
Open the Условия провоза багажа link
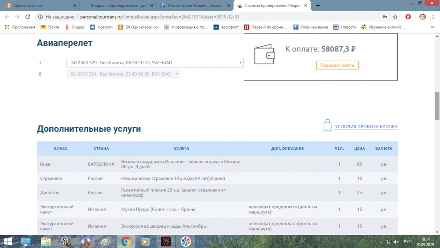point(366,127)
